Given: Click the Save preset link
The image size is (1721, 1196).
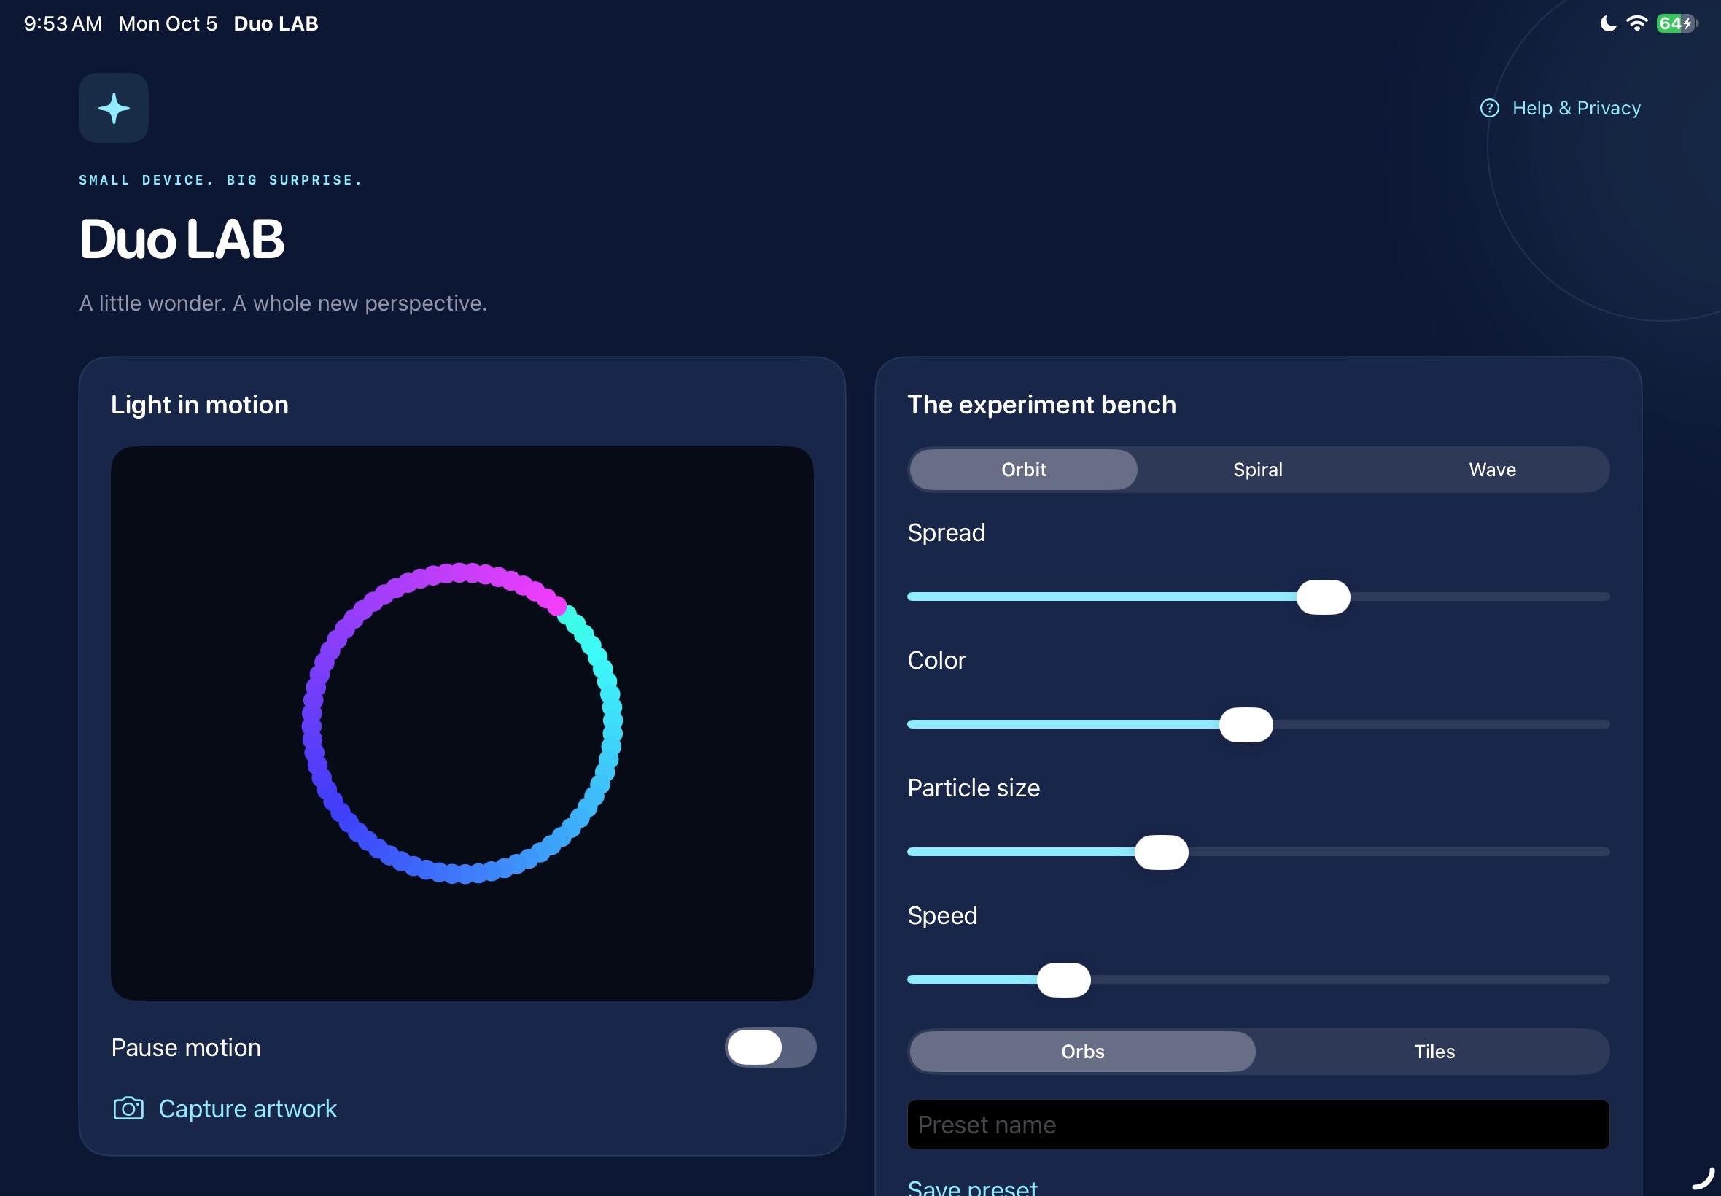Looking at the screenshot, I should click(x=972, y=1187).
